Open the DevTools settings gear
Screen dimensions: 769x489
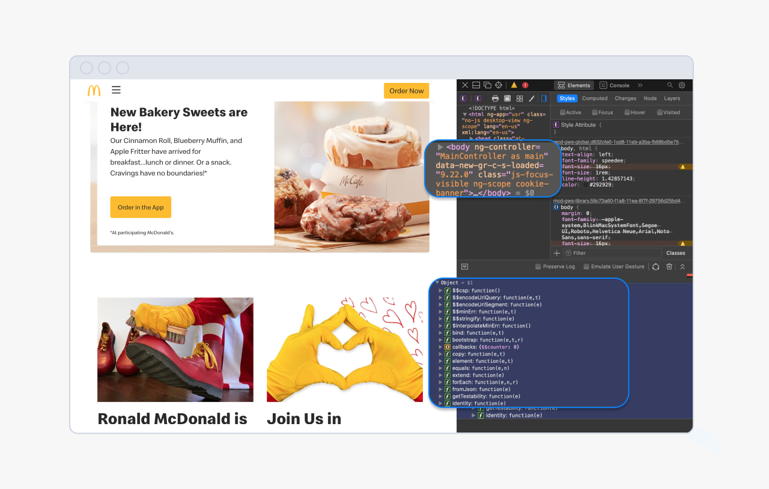pyautogui.click(x=682, y=85)
